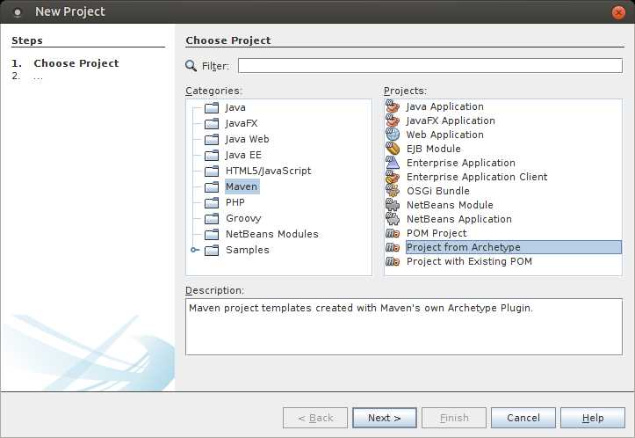Image resolution: width=635 pixels, height=438 pixels.
Task: Choose Java Application project type
Action: (x=444, y=106)
